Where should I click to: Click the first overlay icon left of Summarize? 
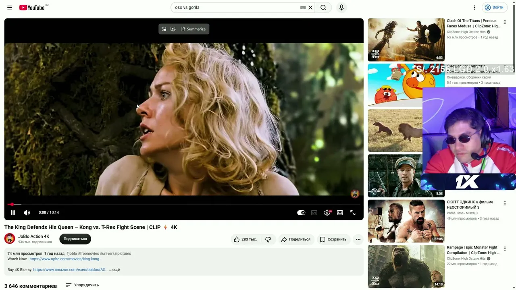click(164, 29)
